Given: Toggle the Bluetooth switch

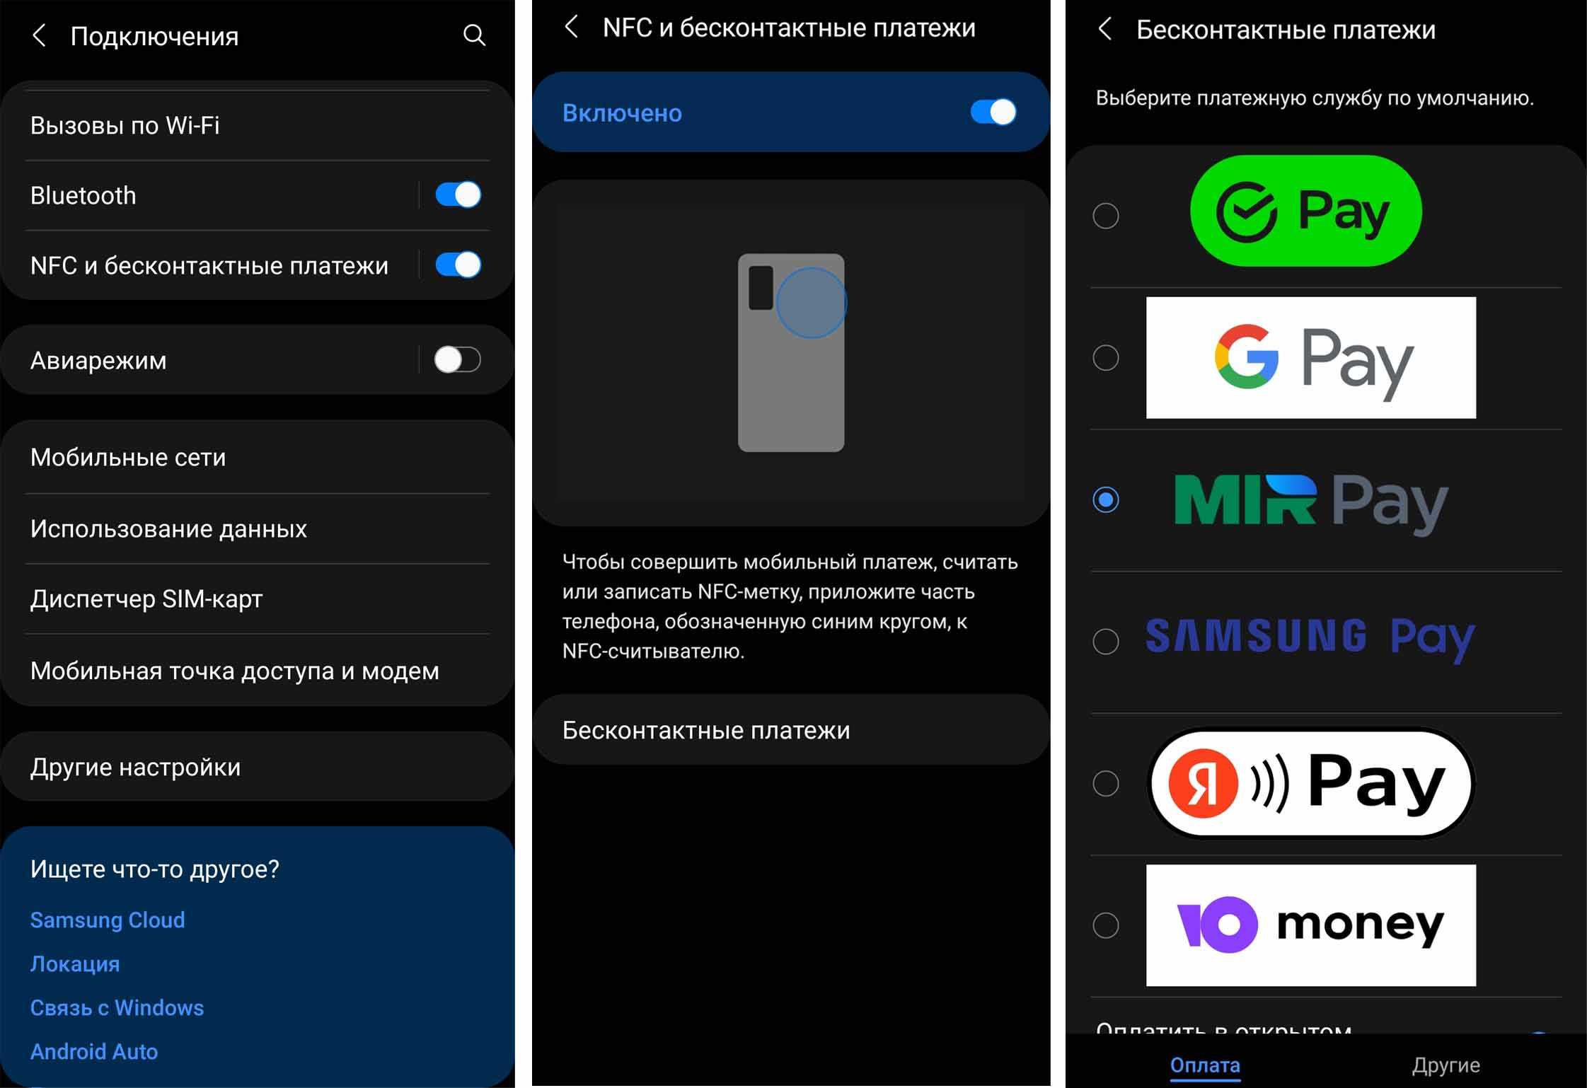Looking at the screenshot, I should tap(458, 195).
